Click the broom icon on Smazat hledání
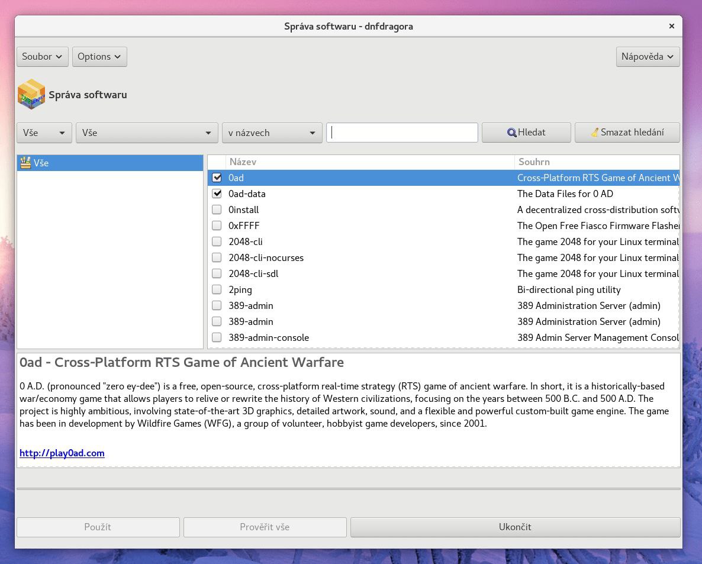Viewport: 702px width, 564px height. [x=594, y=133]
